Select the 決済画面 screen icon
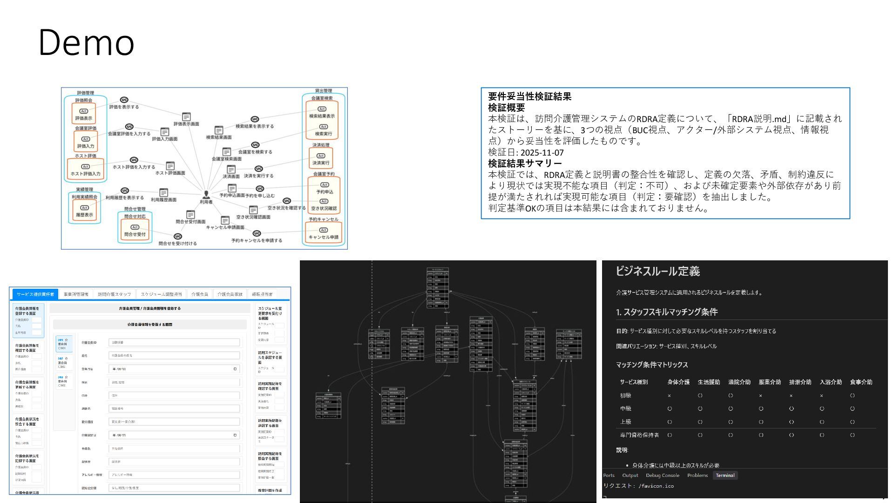The width and height of the screenshot is (894, 503). coord(231,170)
